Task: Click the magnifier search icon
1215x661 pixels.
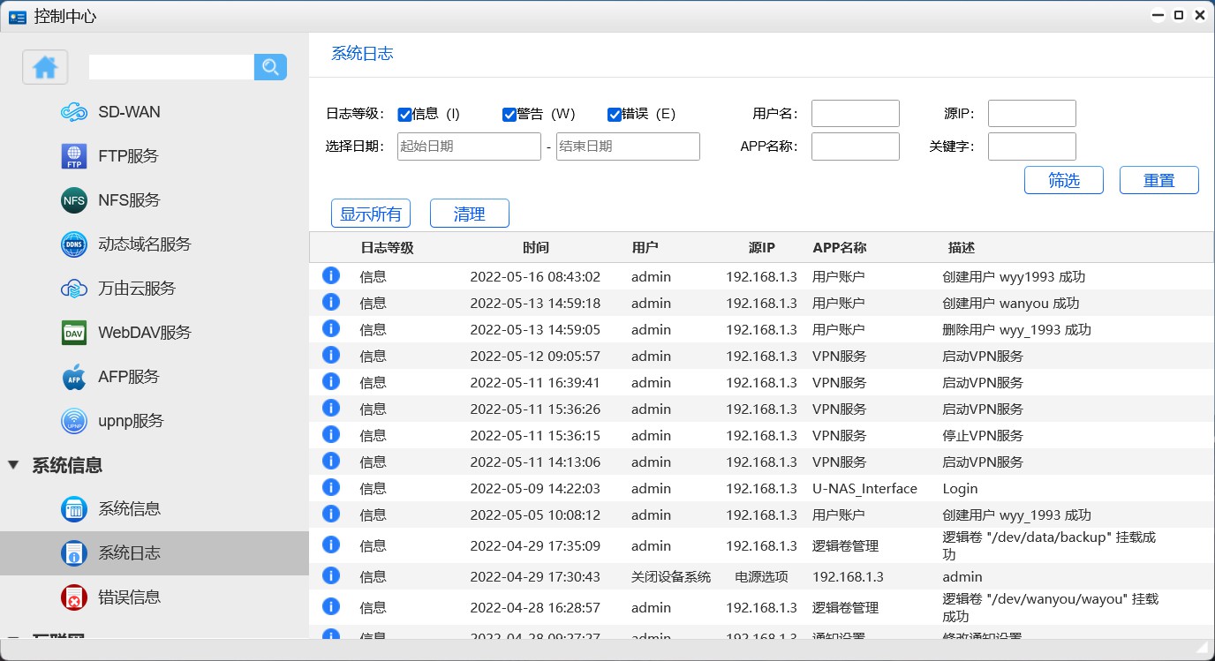Action: (x=270, y=67)
